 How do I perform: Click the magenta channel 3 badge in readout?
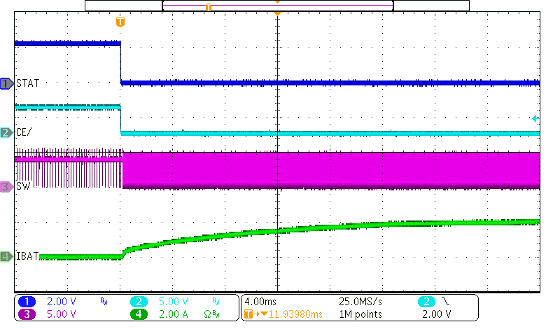27,314
